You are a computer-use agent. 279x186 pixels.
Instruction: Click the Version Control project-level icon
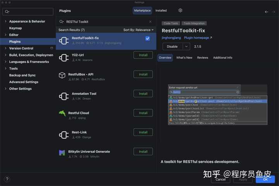52,48
